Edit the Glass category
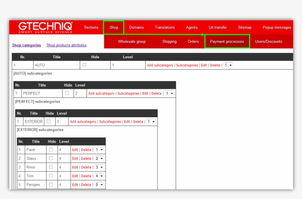Image resolution: width=302 pixels, height=199 pixels. point(75,158)
